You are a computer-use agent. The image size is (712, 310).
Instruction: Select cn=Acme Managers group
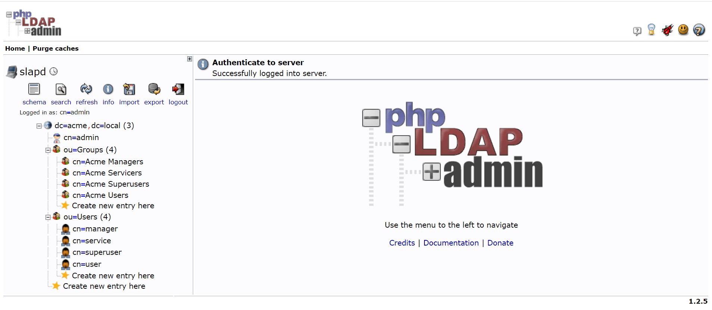click(108, 162)
